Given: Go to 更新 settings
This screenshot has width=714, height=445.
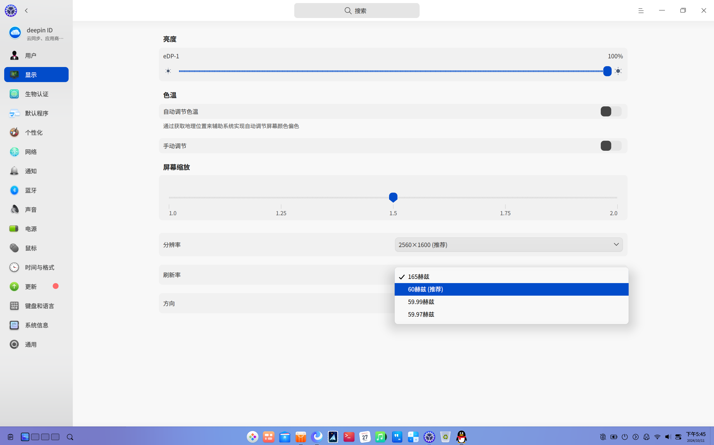Looking at the screenshot, I should click(36, 287).
